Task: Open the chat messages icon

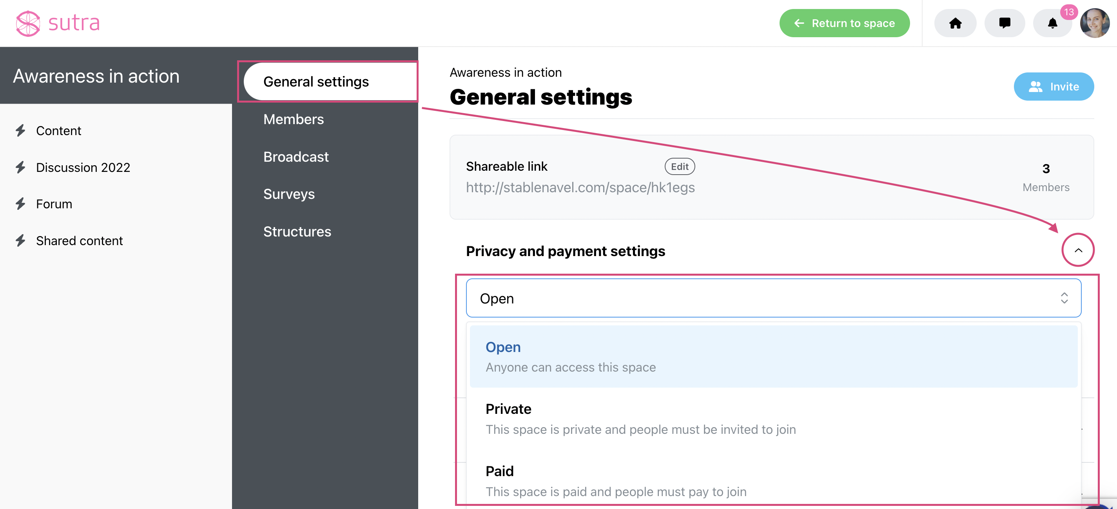Action: tap(1004, 23)
